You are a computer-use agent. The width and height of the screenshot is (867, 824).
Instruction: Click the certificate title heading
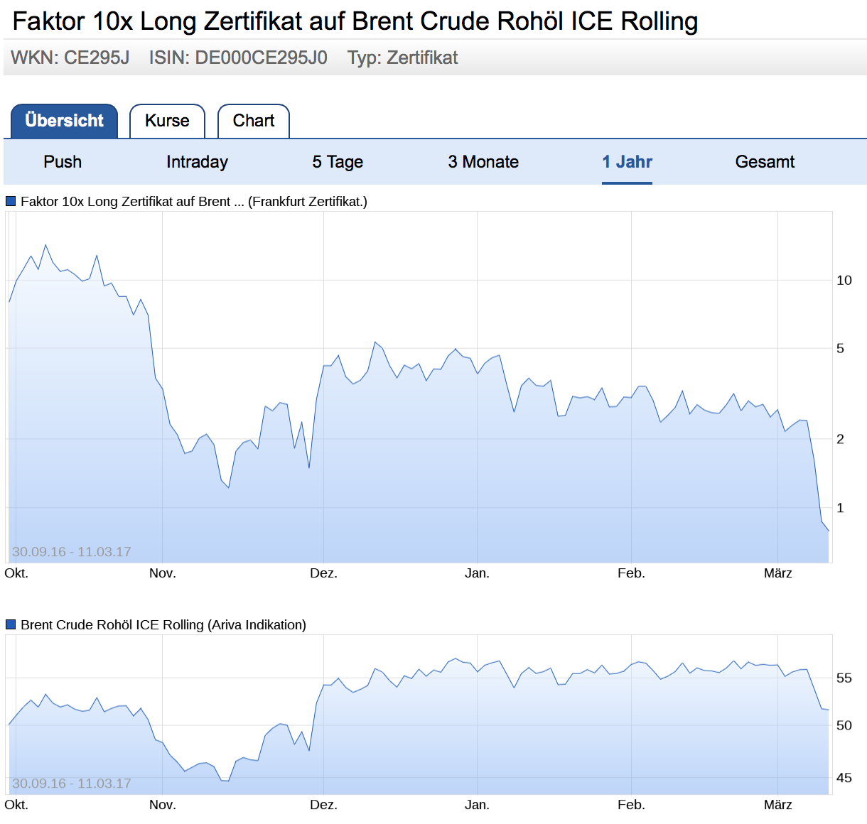[x=355, y=21]
